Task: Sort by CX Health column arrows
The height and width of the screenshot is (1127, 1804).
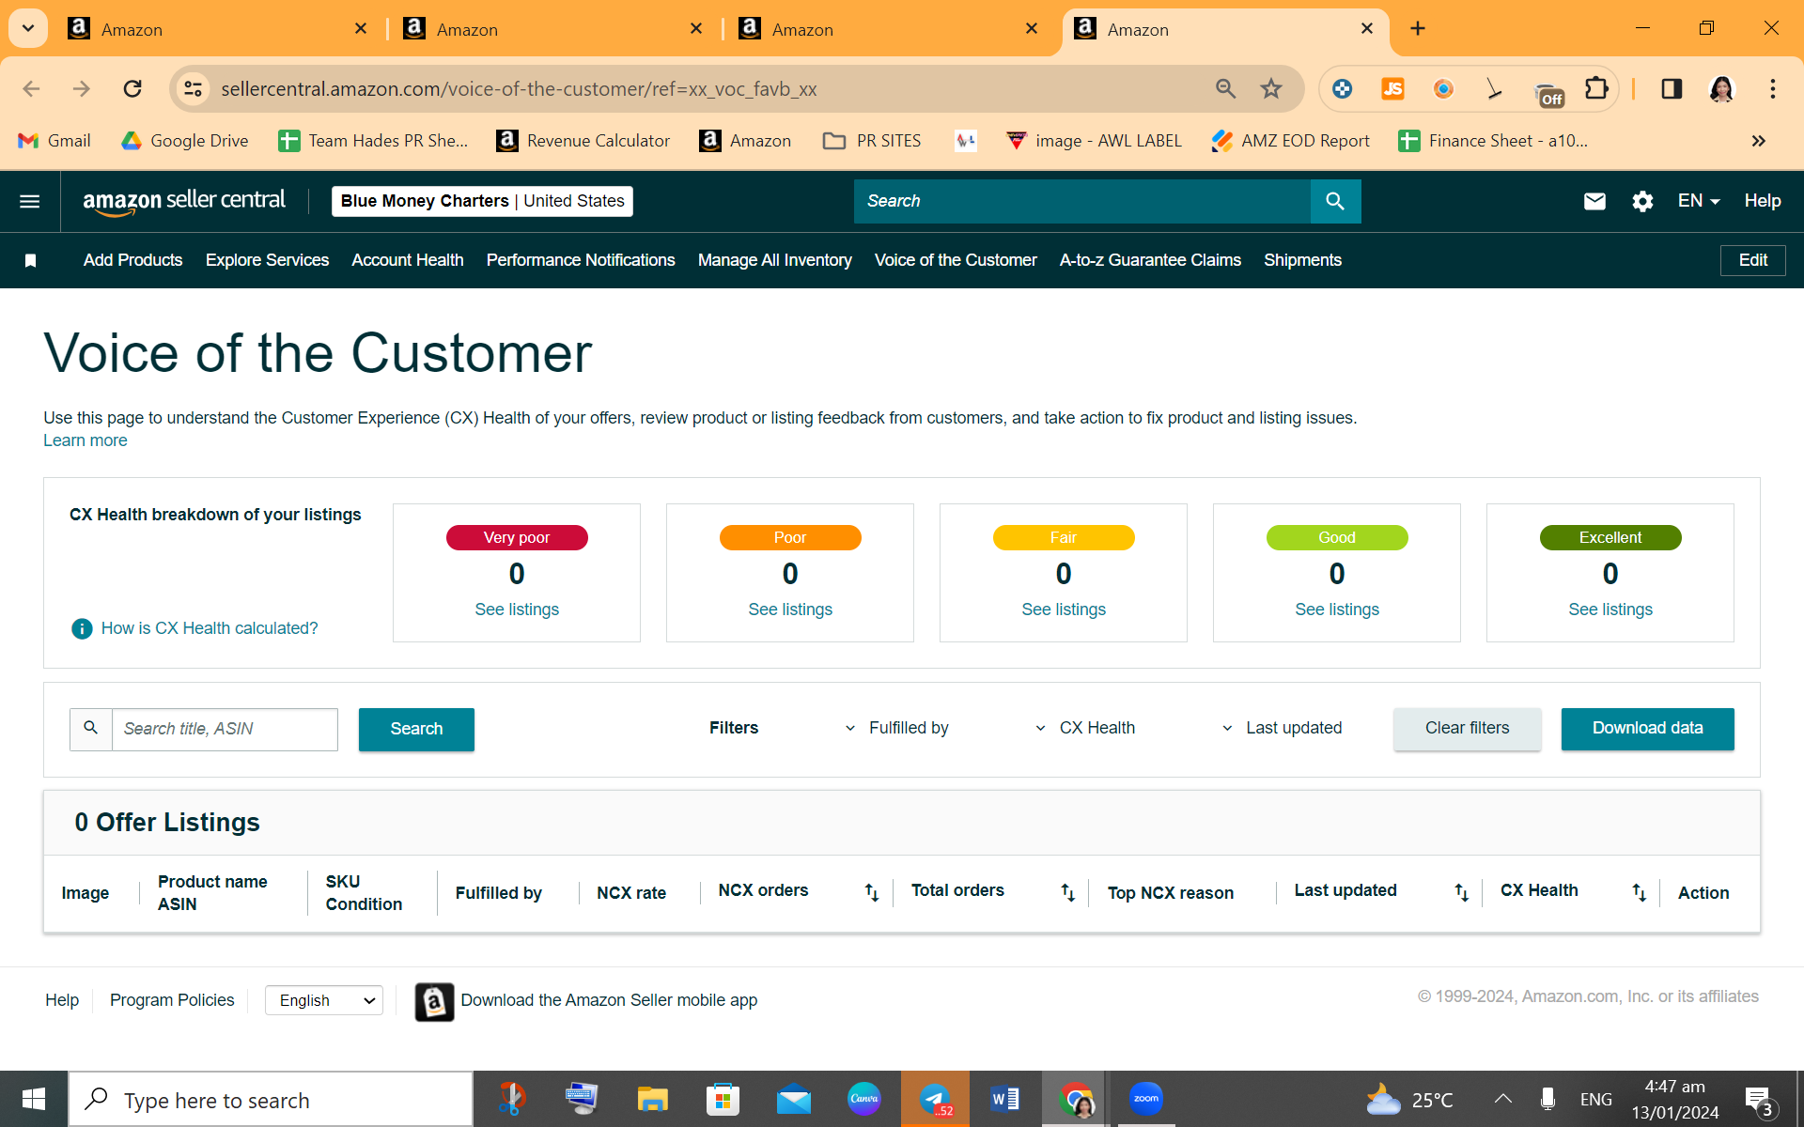Action: tap(1639, 892)
